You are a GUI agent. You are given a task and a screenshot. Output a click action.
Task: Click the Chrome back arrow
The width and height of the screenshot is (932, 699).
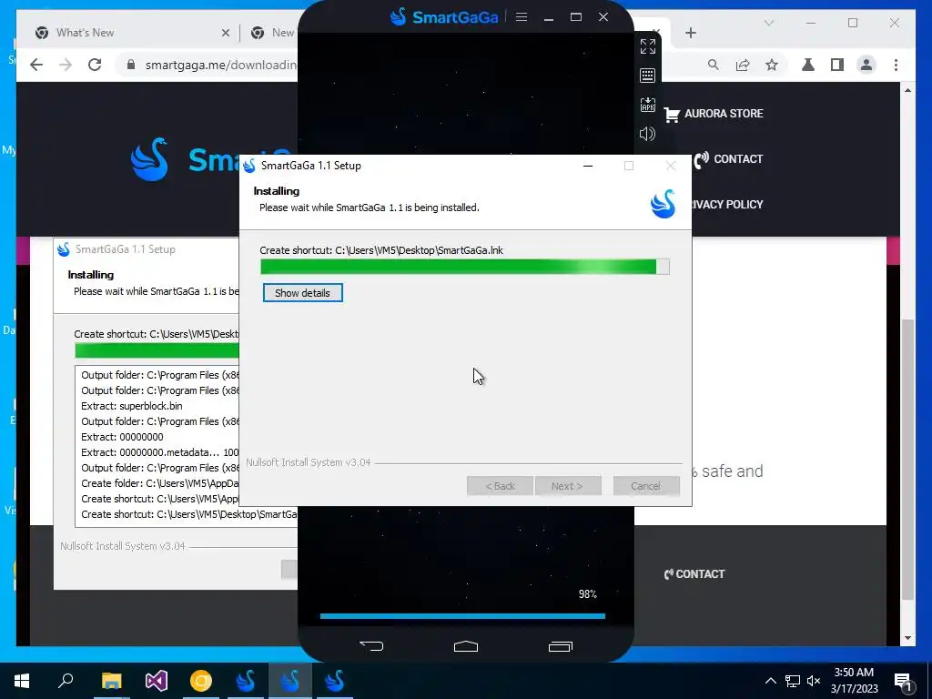pos(36,65)
